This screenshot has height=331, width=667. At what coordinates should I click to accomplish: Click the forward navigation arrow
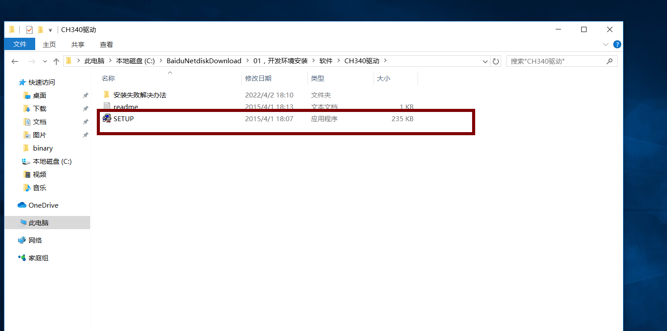coord(32,61)
